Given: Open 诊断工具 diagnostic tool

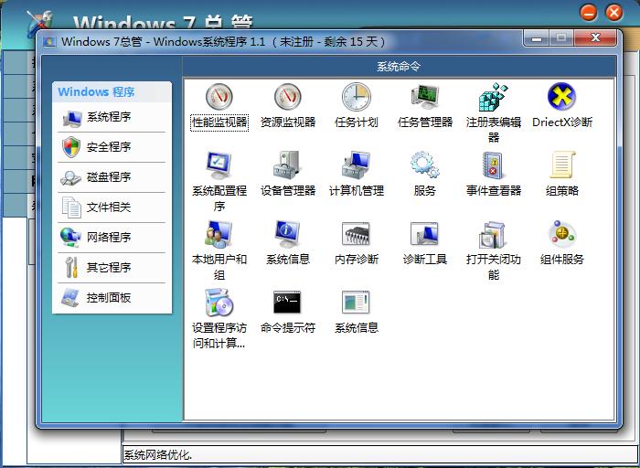Looking at the screenshot, I should click(x=425, y=243).
